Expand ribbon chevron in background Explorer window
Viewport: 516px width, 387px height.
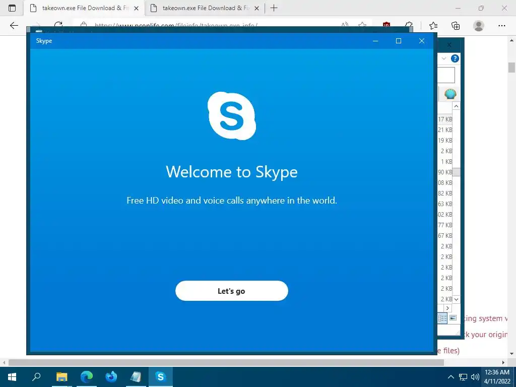(x=443, y=58)
